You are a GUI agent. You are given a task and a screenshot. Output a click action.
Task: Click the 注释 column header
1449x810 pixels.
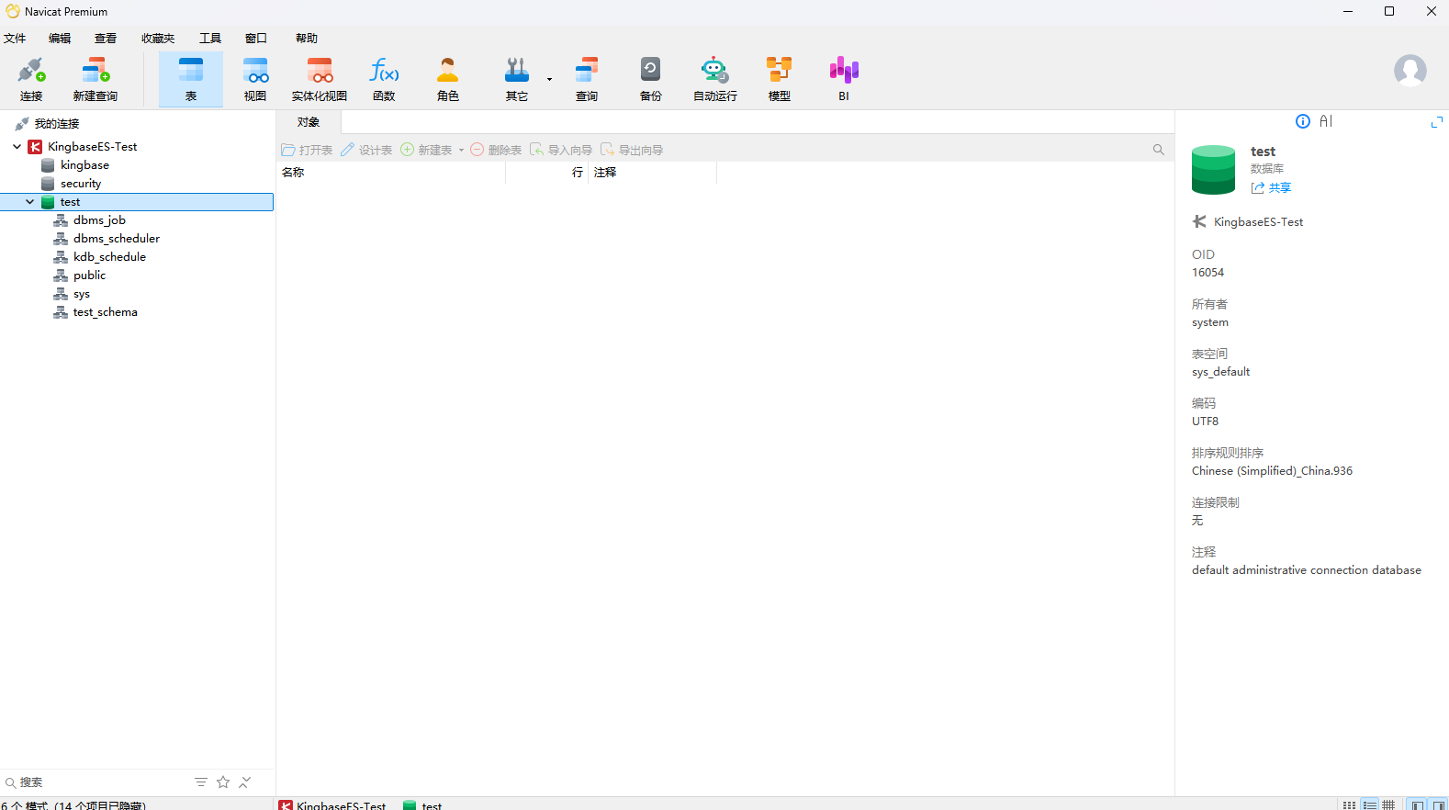[x=652, y=173]
